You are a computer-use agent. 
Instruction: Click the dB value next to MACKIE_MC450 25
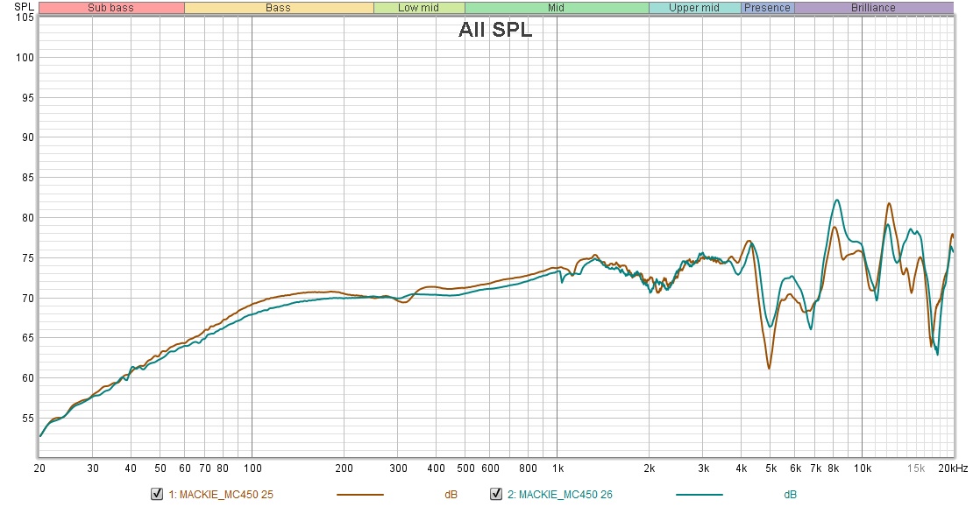click(x=451, y=495)
